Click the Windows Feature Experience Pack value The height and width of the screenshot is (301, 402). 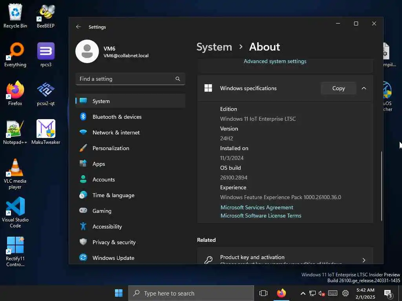(280, 197)
